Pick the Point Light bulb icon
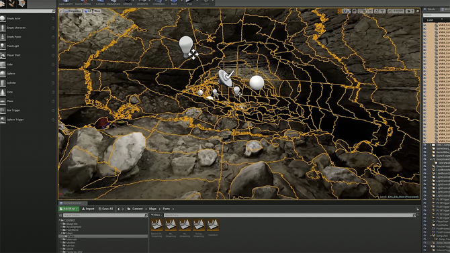Screen dimensions: 450x253 [3, 46]
